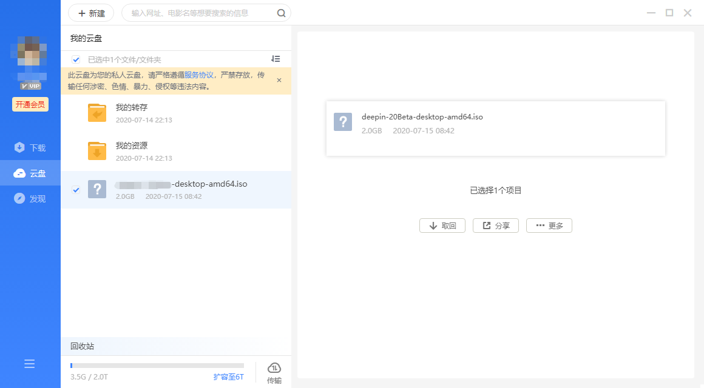The width and height of the screenshot is (704, 388).
Task: Click the search magnifier icon
Action: point(281,13)
